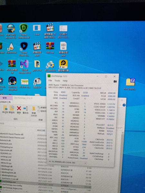Image resolution: width=145 pixels, height=193 pixels.
Task: Select the Rainmeter desktop icon
Action: [12, 48]
